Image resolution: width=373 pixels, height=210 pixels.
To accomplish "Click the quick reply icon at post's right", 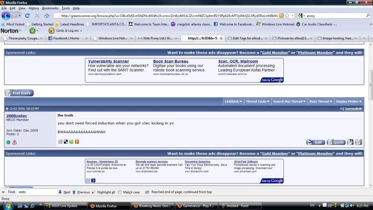I will [359, 142].
